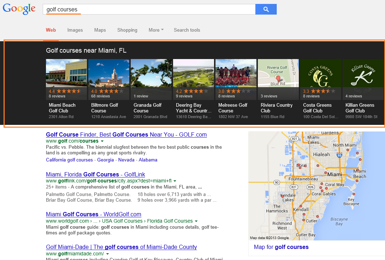The height and width of the screenshot is (260, 385).
Task: Click '68 reviews' under Biltmore
Action: 100,96
